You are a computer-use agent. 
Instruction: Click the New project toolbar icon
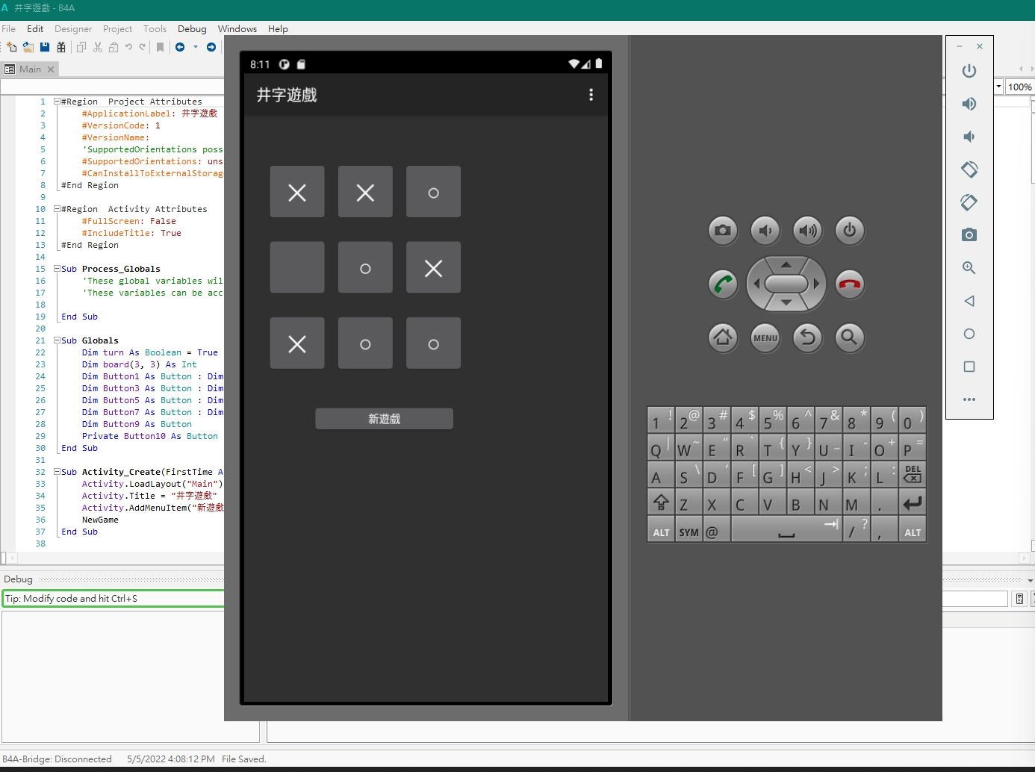12,47
